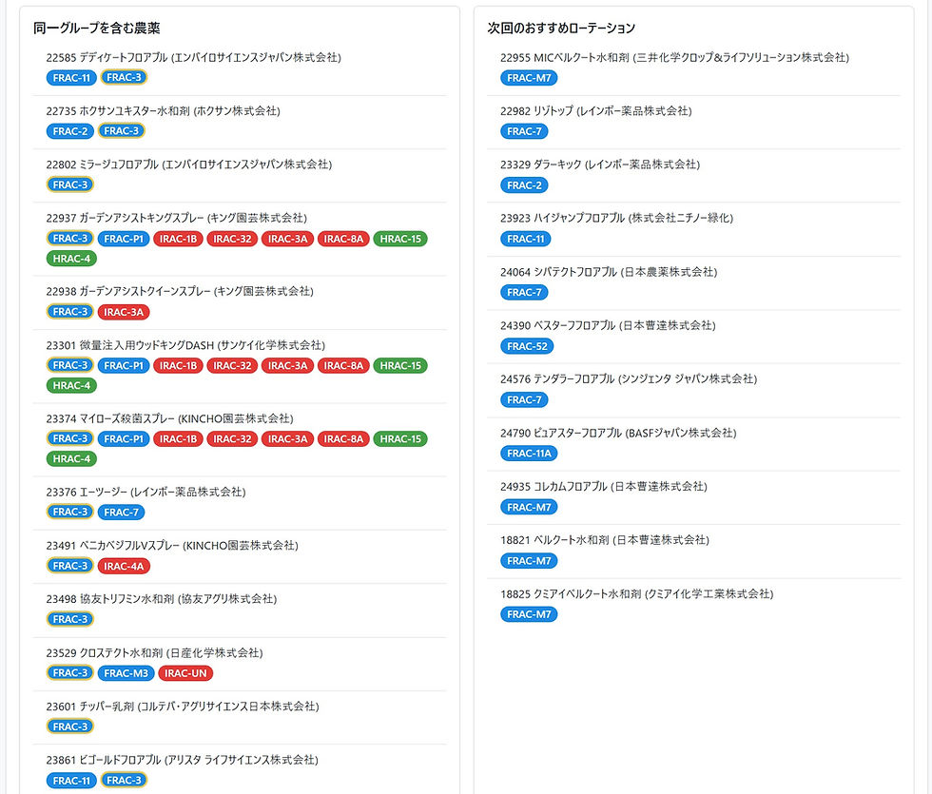Click FRAC-3 badge under 23601 チッパー乳剤
The image size is (932, 794).
pyautogui.click(x=70, y=726)
